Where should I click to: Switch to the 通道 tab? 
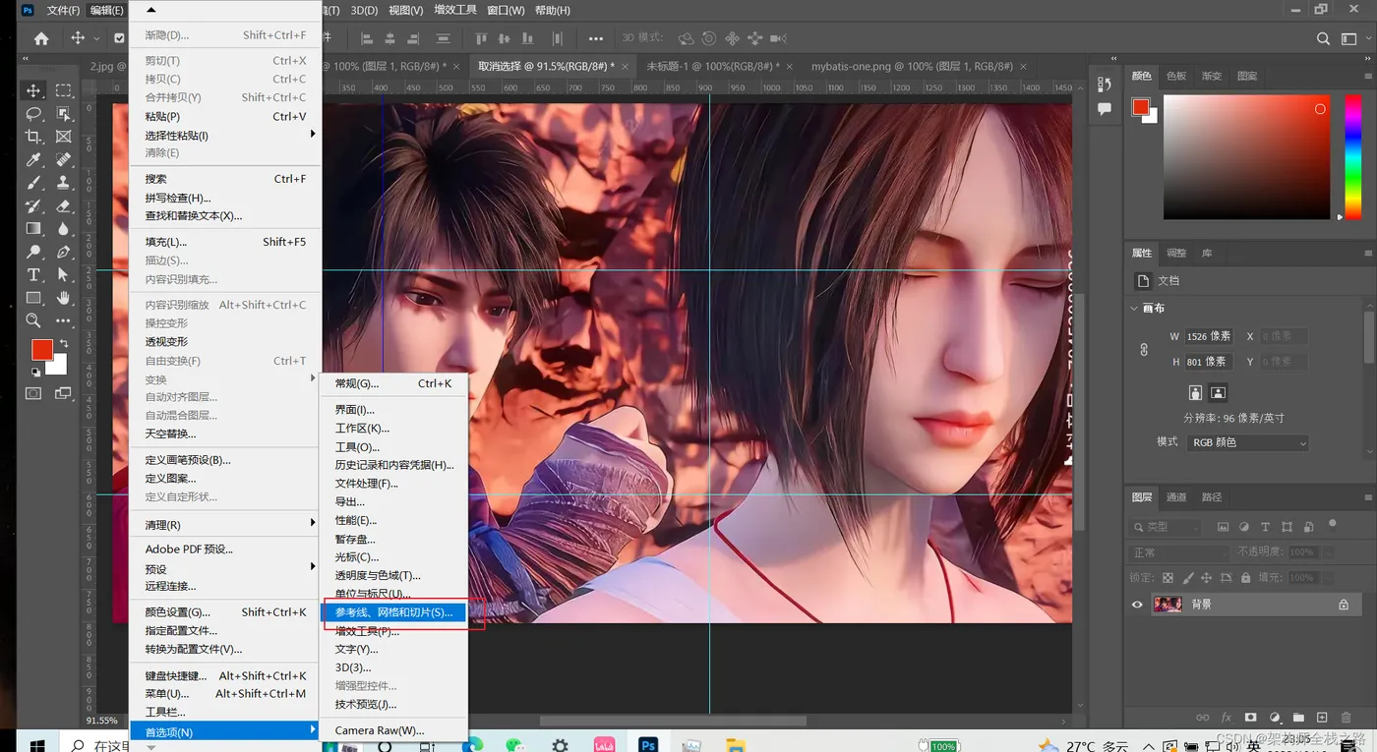[1176, 497]
